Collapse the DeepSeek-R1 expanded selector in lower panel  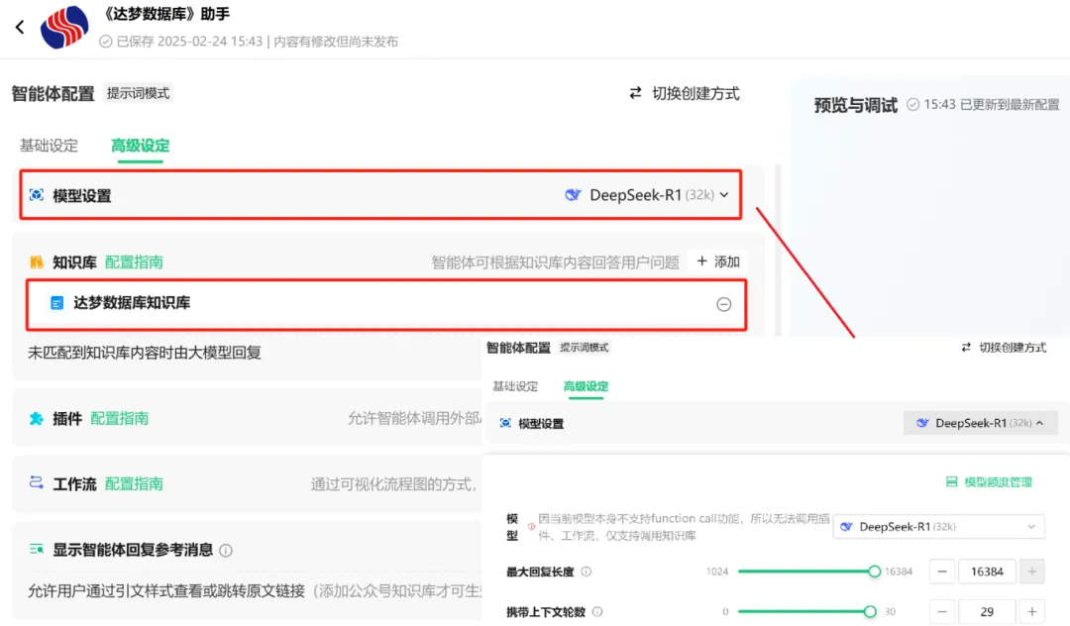(x=981, y=423)
